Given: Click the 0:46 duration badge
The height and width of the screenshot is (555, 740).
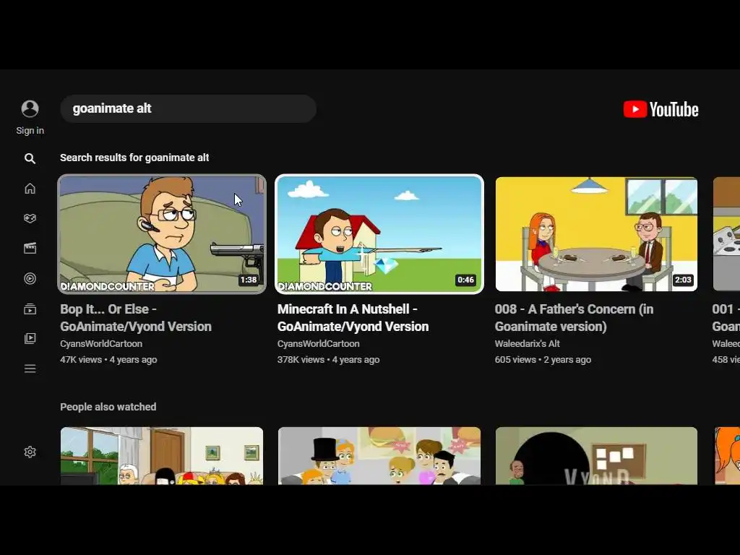Looking at the screenshot, I should coord(465,280).
